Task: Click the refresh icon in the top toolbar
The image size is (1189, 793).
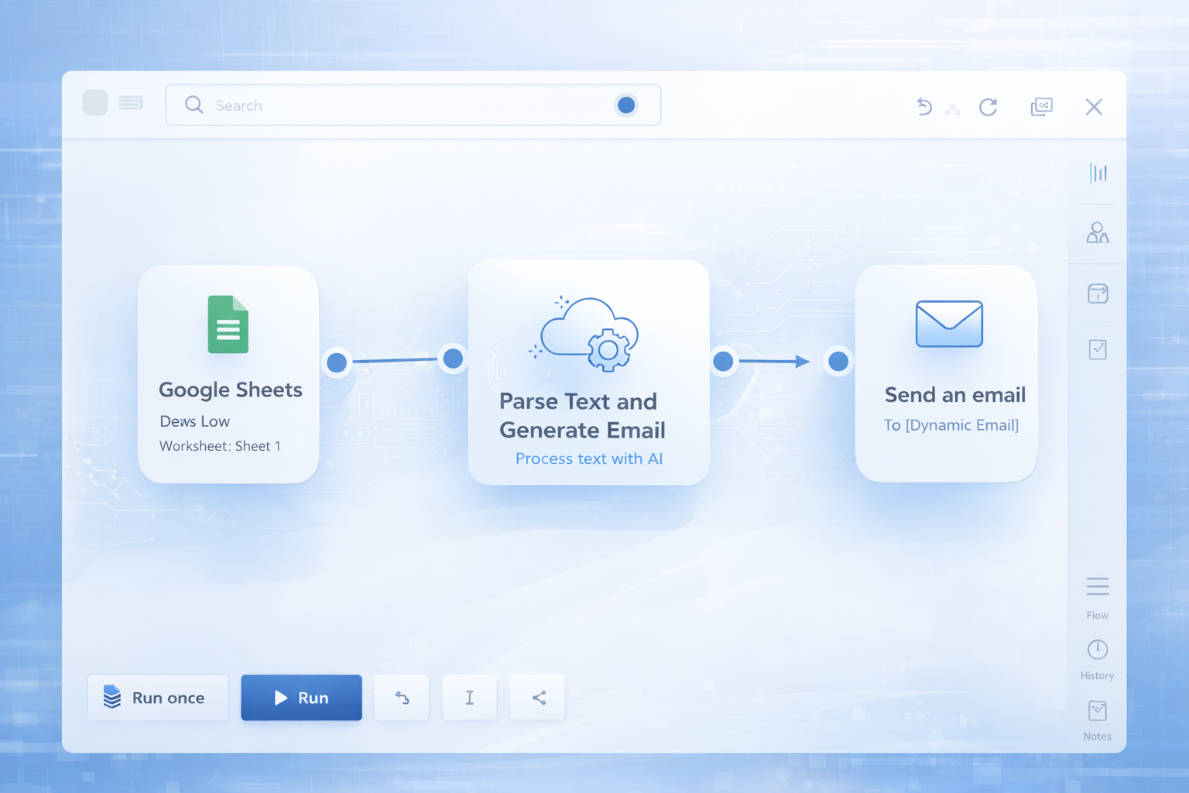Action: (x=988, y=108)
